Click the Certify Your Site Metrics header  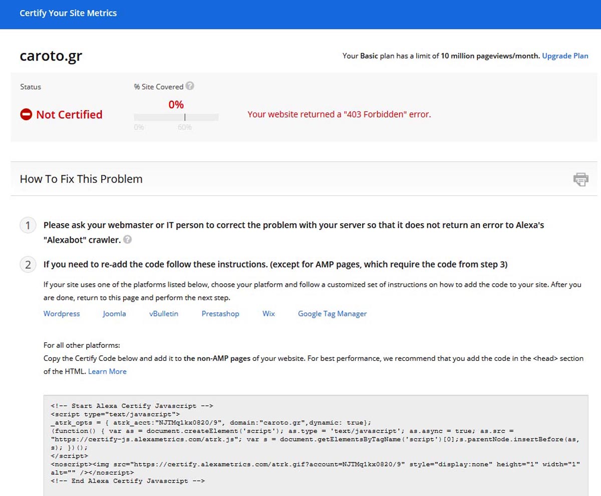68,14
